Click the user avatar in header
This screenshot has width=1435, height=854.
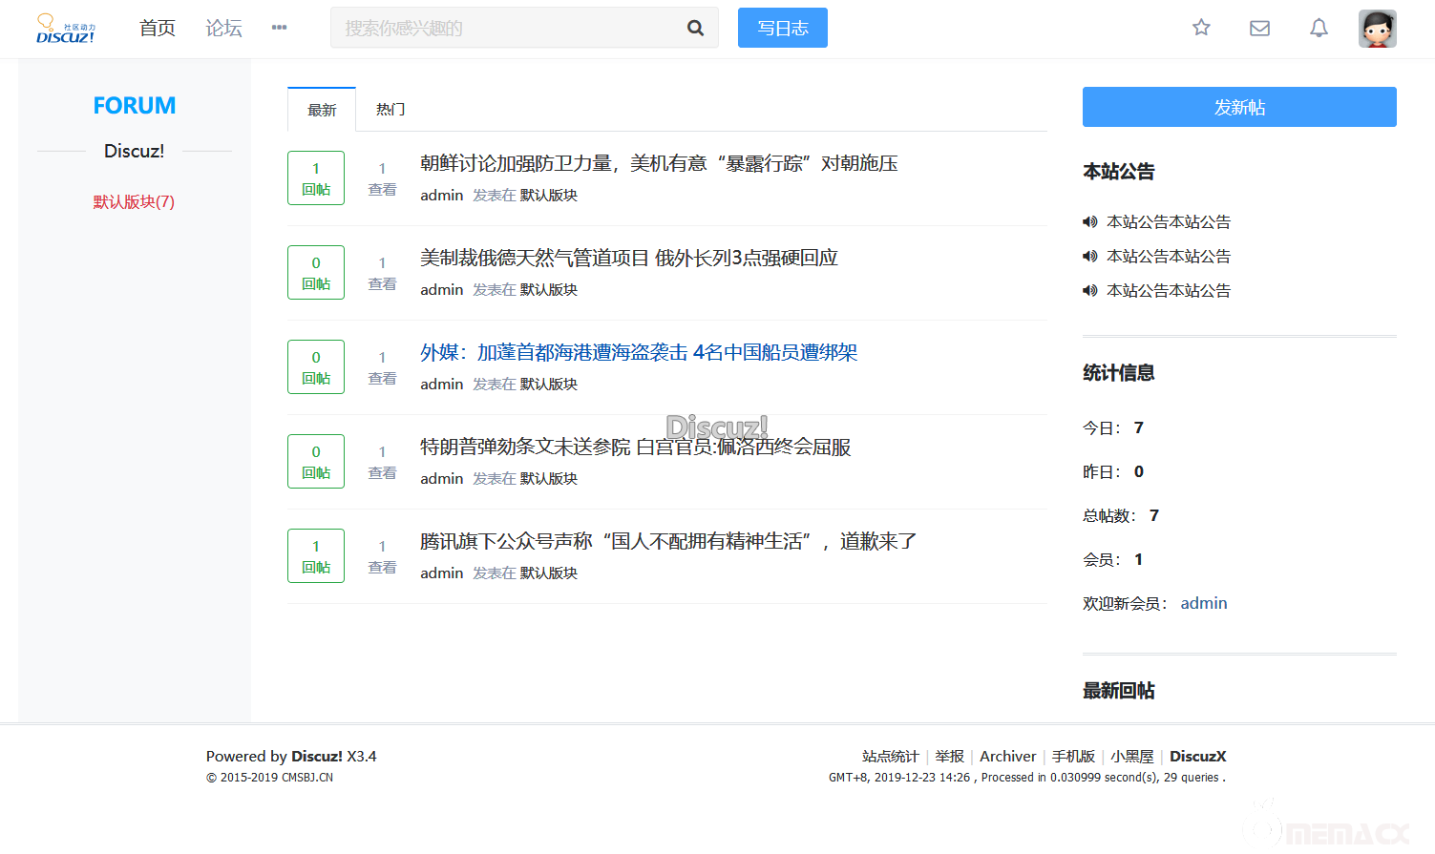point(1377,29)
